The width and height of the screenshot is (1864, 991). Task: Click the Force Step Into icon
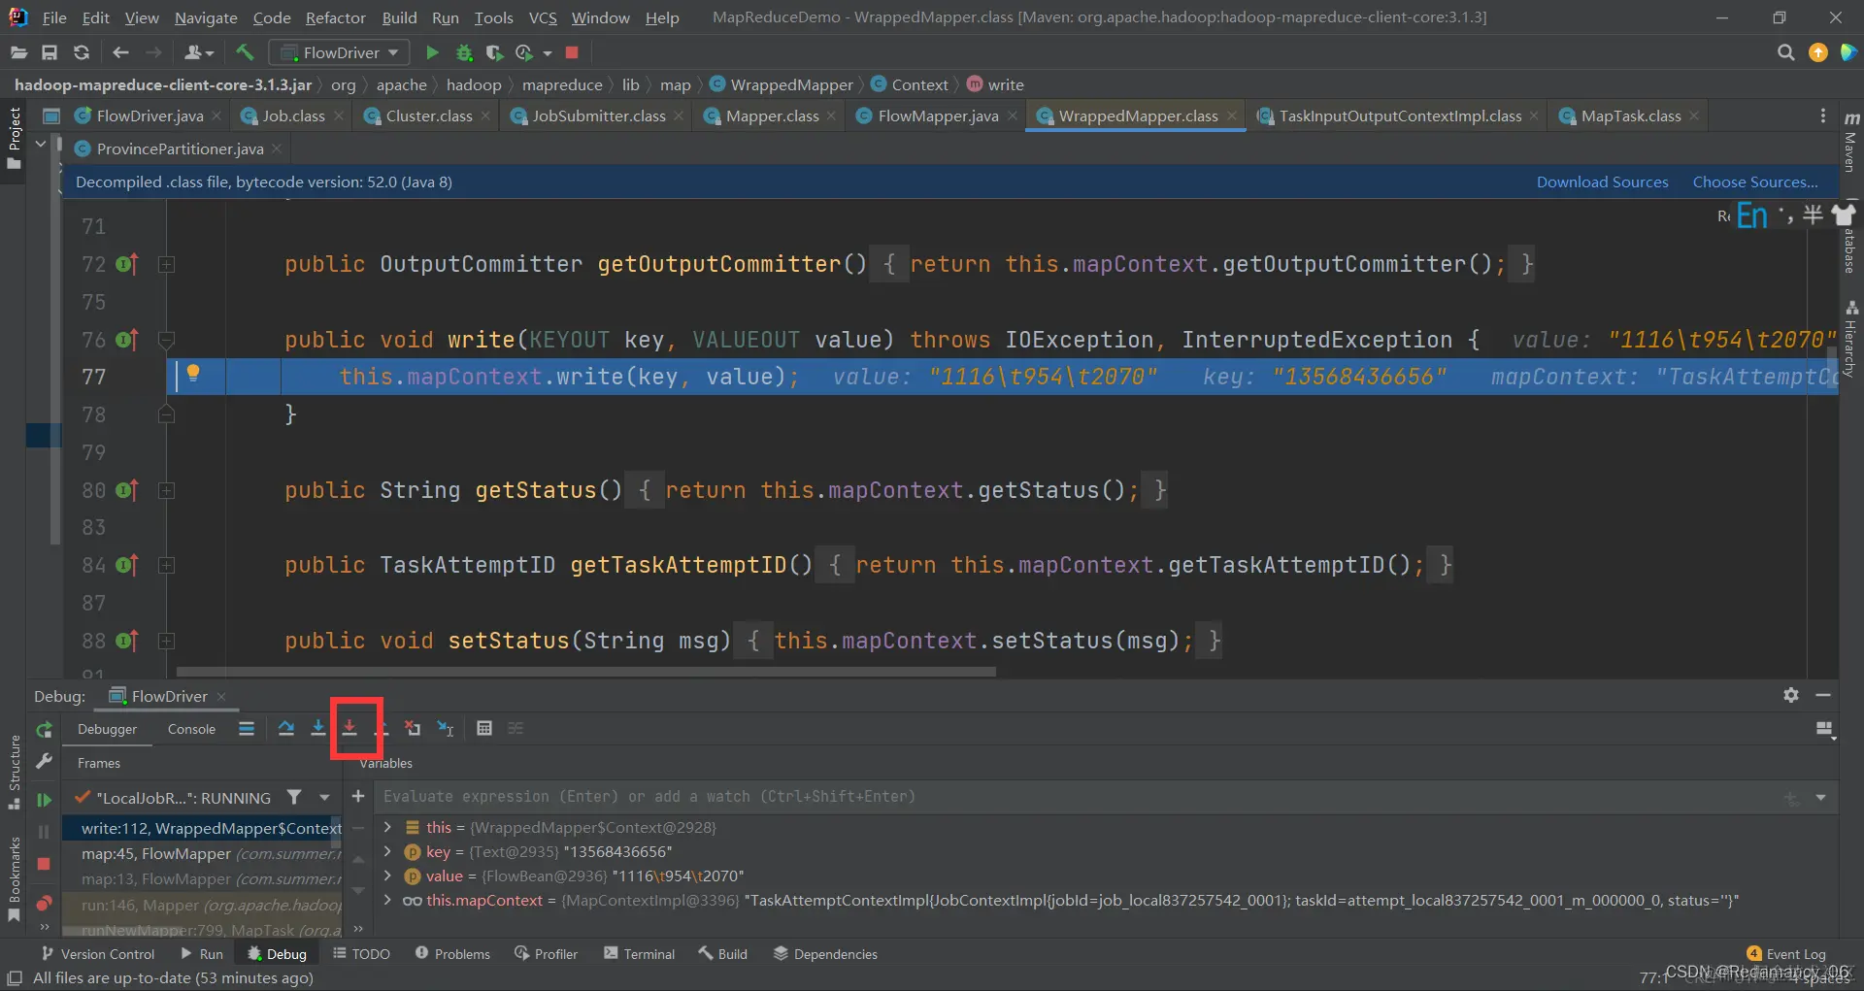349,728
